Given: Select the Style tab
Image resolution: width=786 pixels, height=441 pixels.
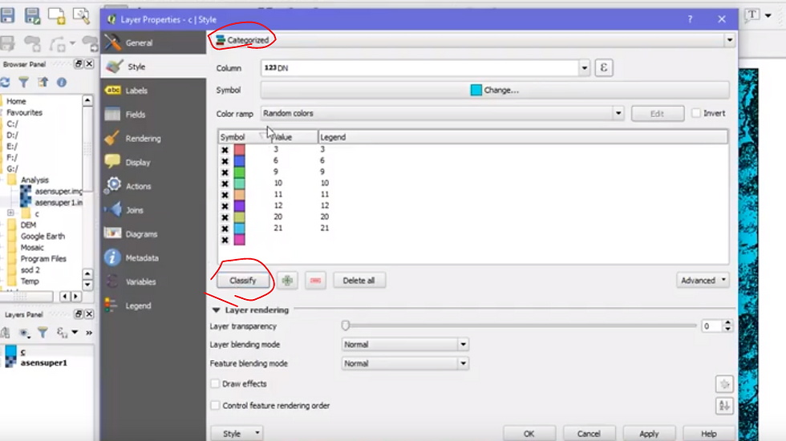Looking at the screenshot, I should pos(153,67).
